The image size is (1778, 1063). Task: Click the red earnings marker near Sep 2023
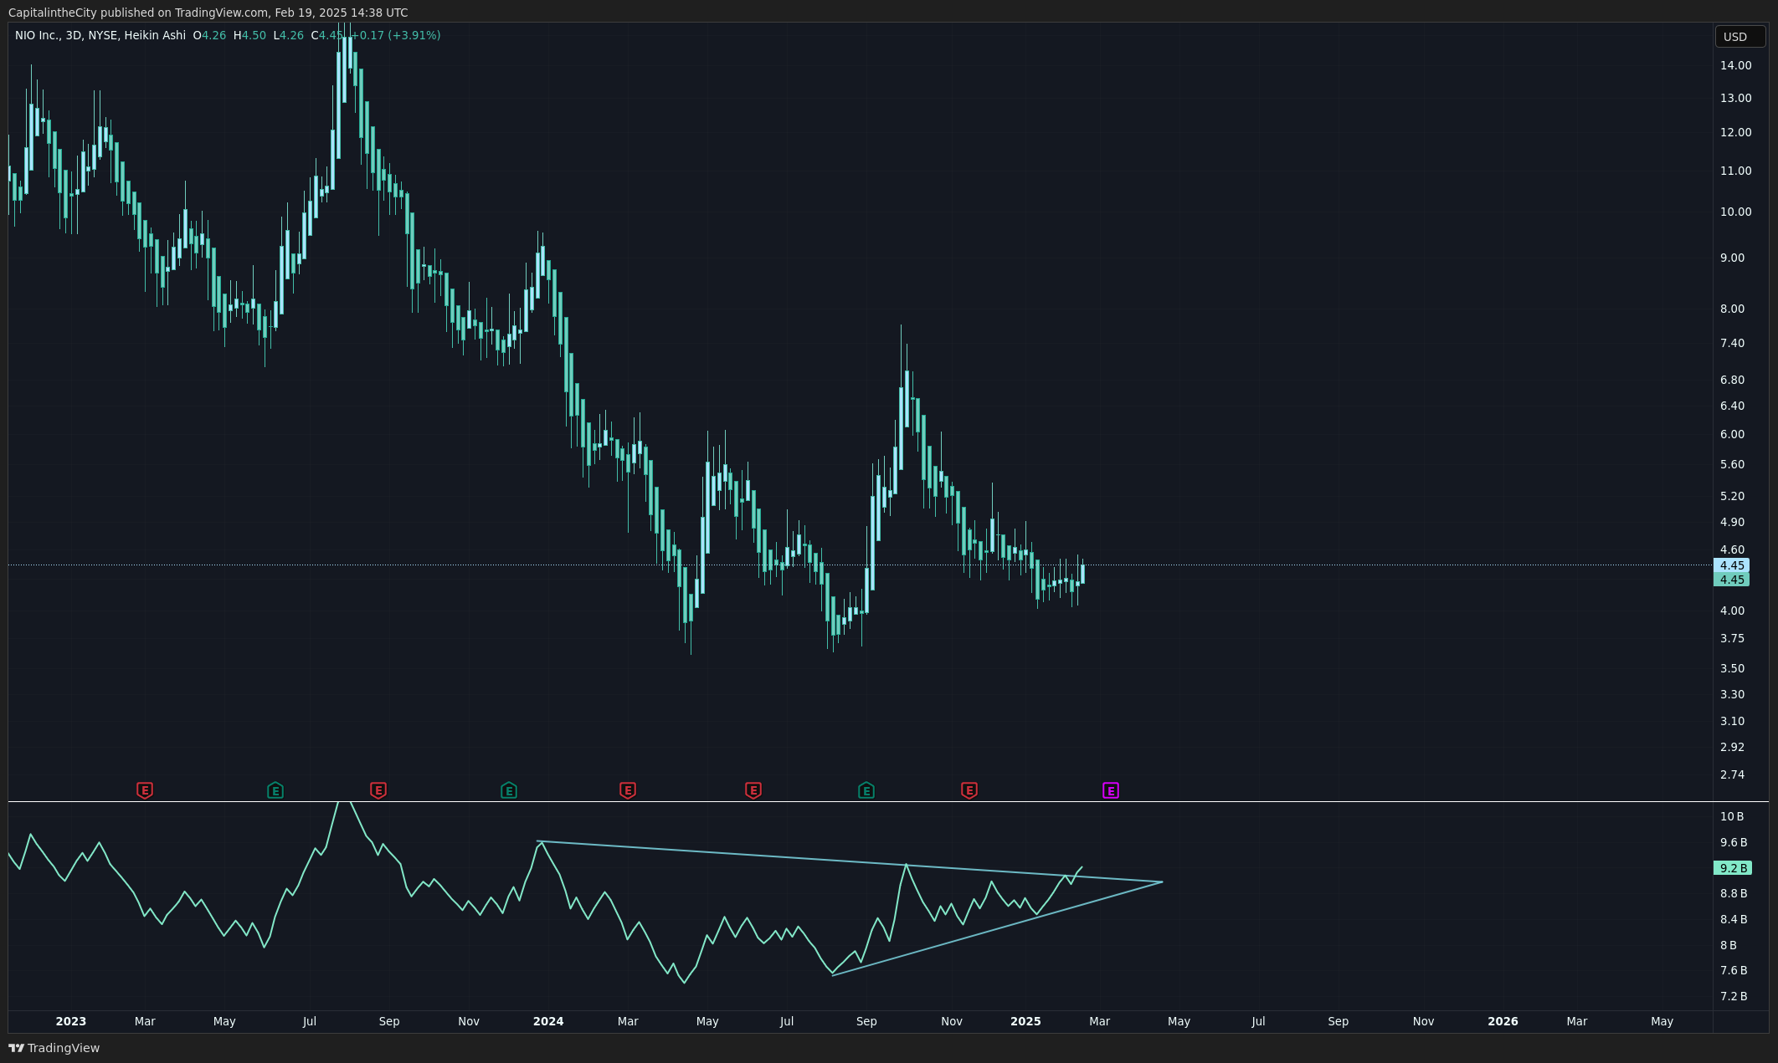[378, 790]
